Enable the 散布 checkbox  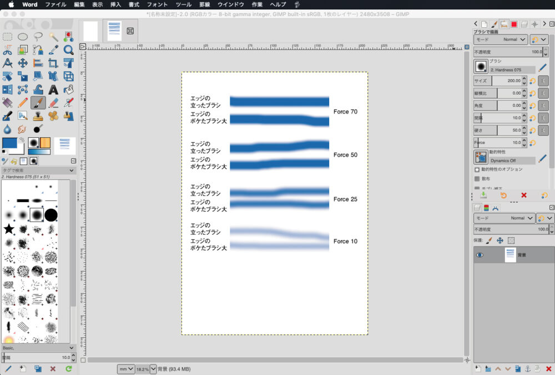tap(477, 179)
